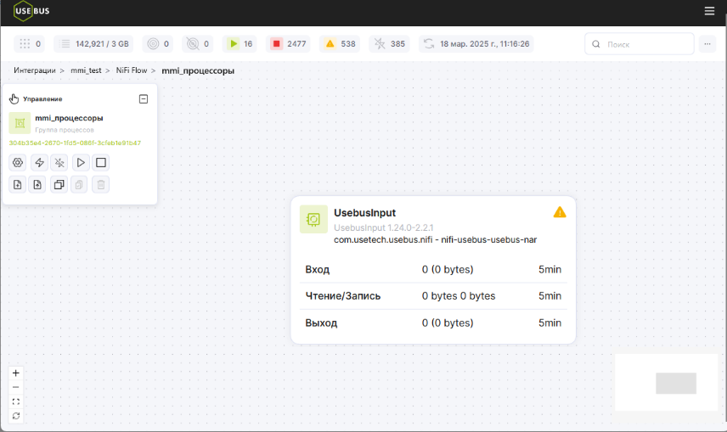The image size is (727, 432).
Task: Click the Выход statistics row
Action: pyautogui.click(x=433, y=323)
